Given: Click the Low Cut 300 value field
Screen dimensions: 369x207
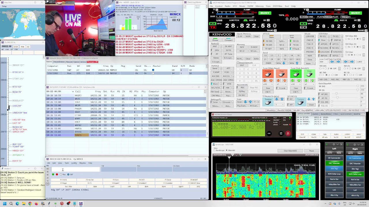Looking at the screenshot, I should 323,62.
